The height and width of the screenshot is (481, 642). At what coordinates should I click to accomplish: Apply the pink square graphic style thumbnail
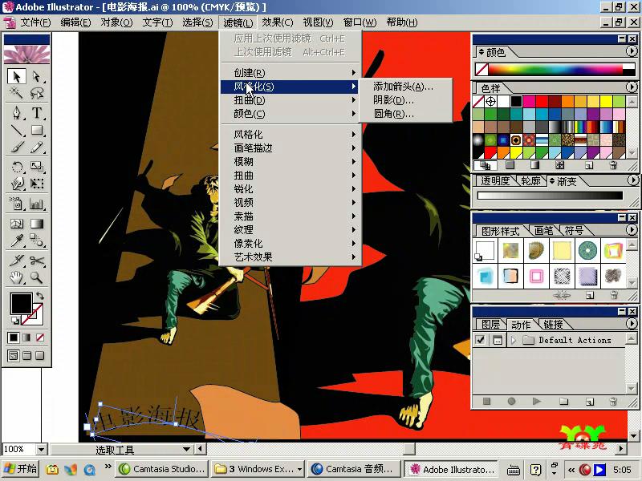pos(536,276)
